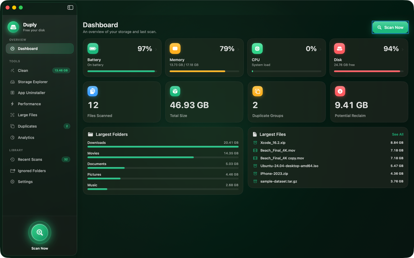This screenshot has height=258, width=414.
Task: Open the Ignored Folders section
Action: [40, 171]
